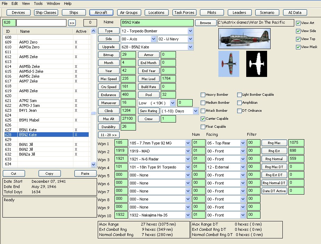This screenshot has width=321, height=244.
Task: Enable the Float Capable option
Action: 203,126
